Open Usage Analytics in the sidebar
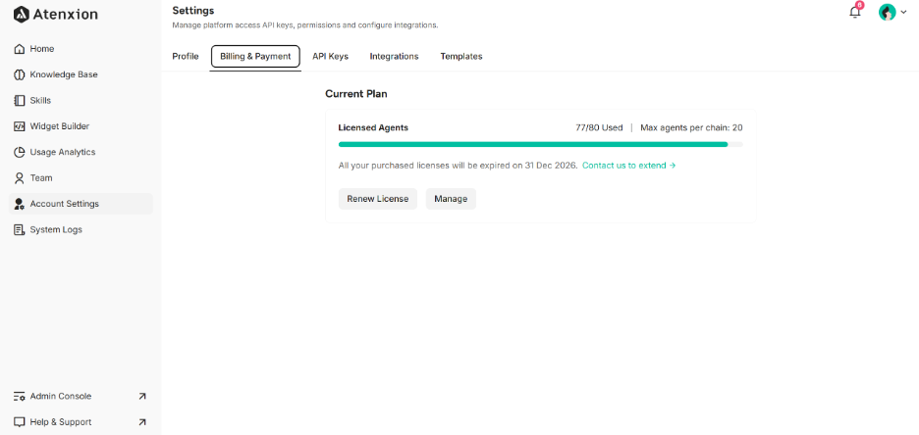The height and width of the screenshot is (435, 919). tap(81, 152)
